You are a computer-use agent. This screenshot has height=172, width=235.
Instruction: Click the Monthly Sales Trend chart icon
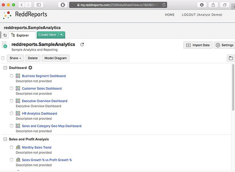18,147
